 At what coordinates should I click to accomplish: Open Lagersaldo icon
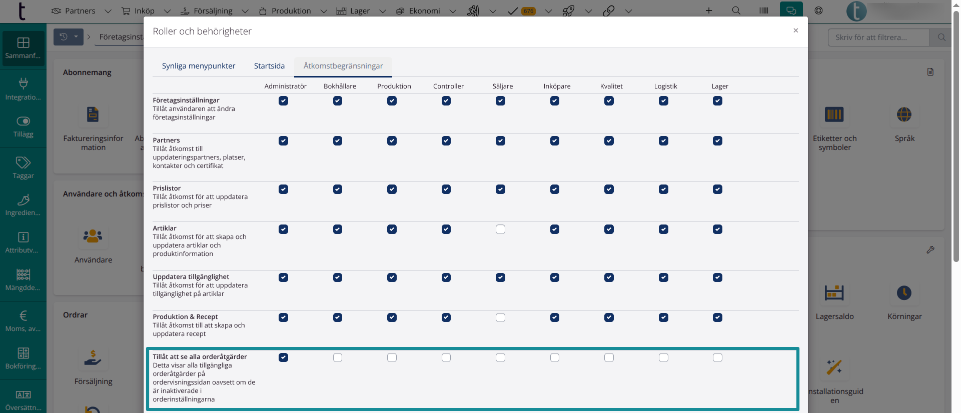tap(834, 293)
